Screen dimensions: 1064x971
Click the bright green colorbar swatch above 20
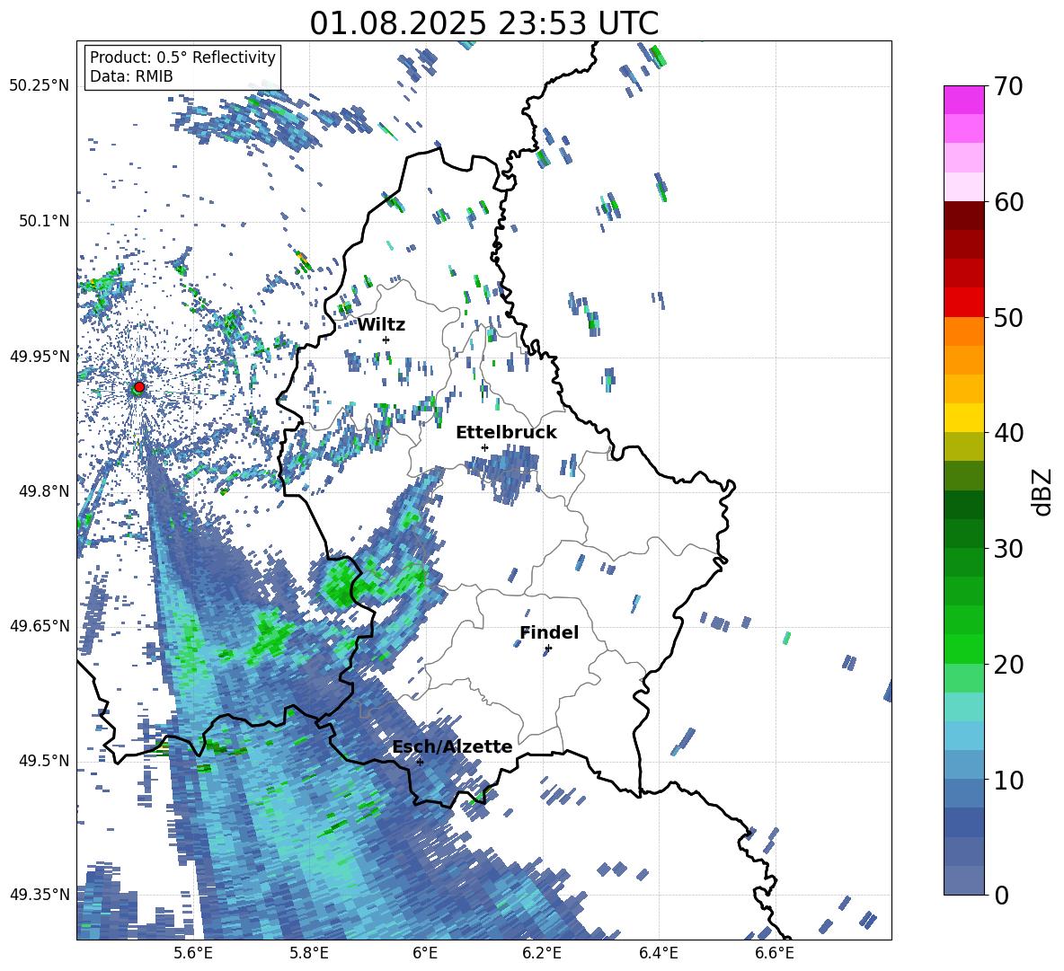click(x=963, y=649)
